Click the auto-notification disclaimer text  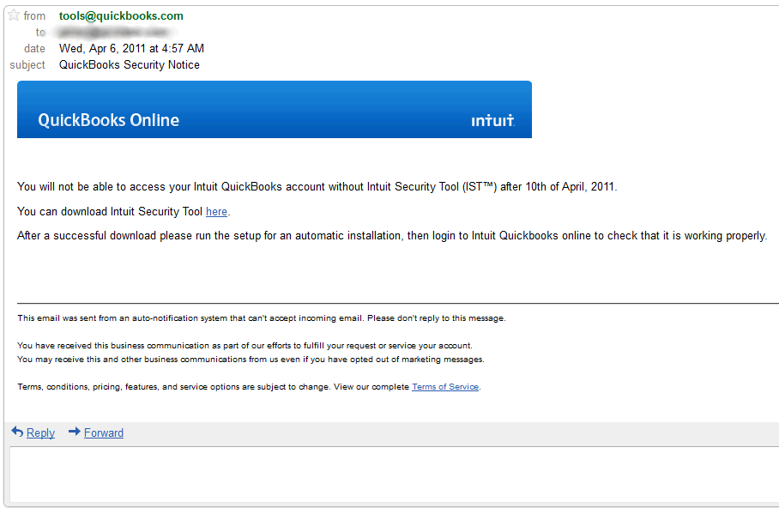point(262,318)
